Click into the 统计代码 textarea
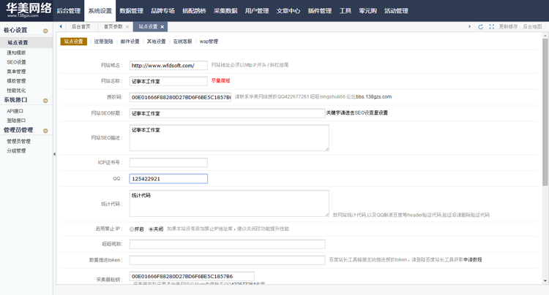549x295 pixels. pos(229,203)
